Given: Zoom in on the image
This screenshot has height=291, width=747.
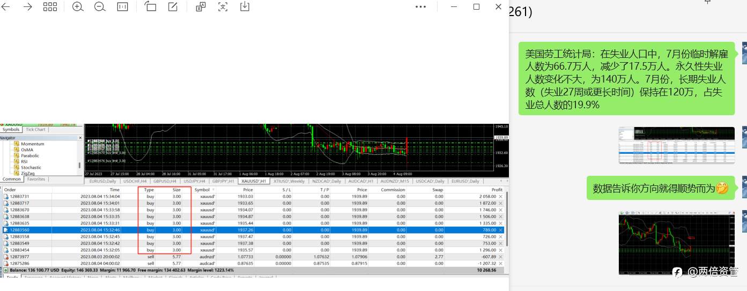Looking at the screenshot, I should coord(78,6).
